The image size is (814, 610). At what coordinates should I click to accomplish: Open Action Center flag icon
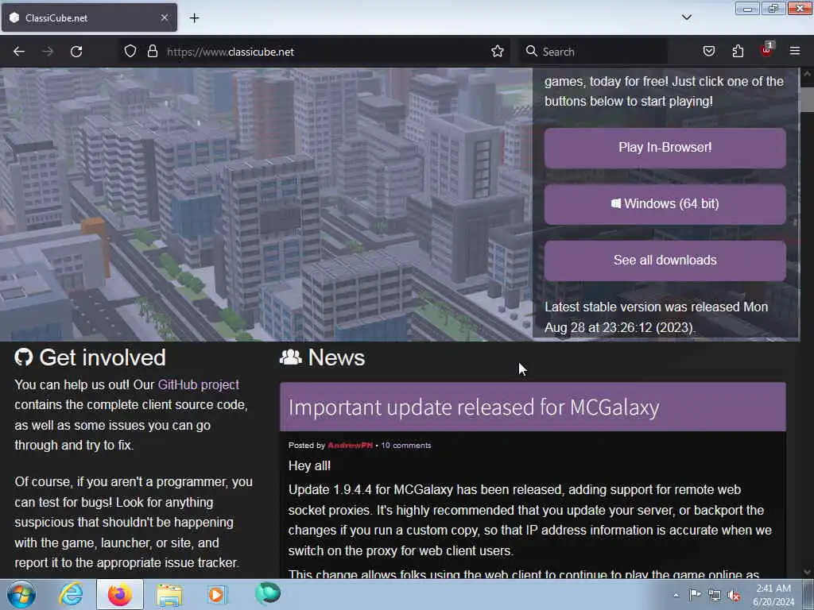695,596
